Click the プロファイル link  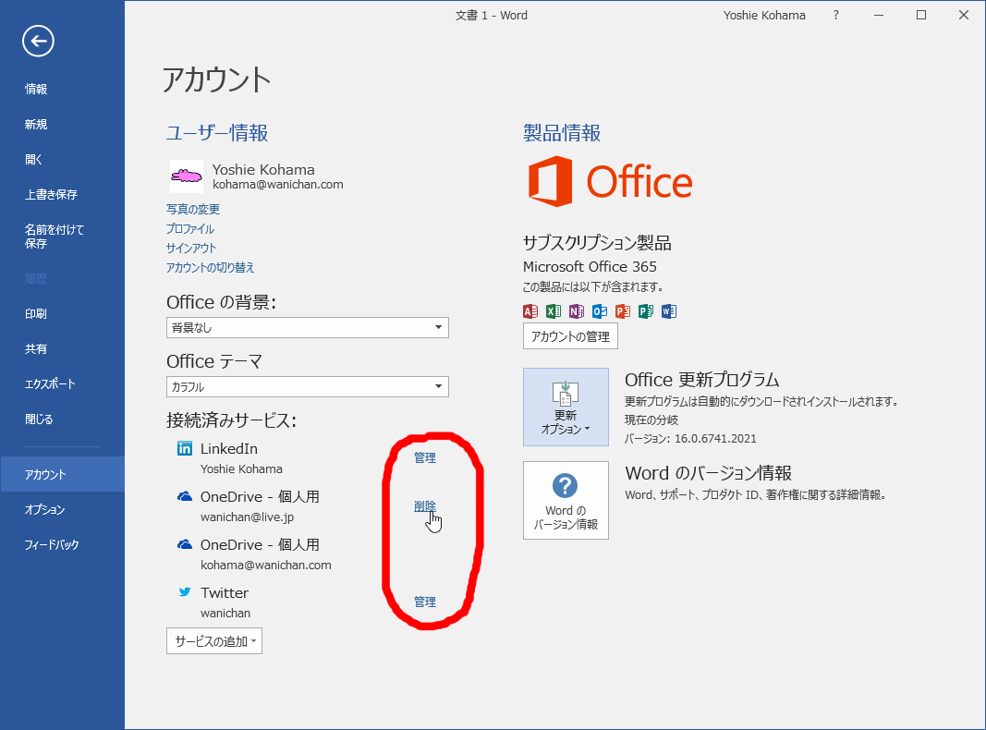point(190,229)
